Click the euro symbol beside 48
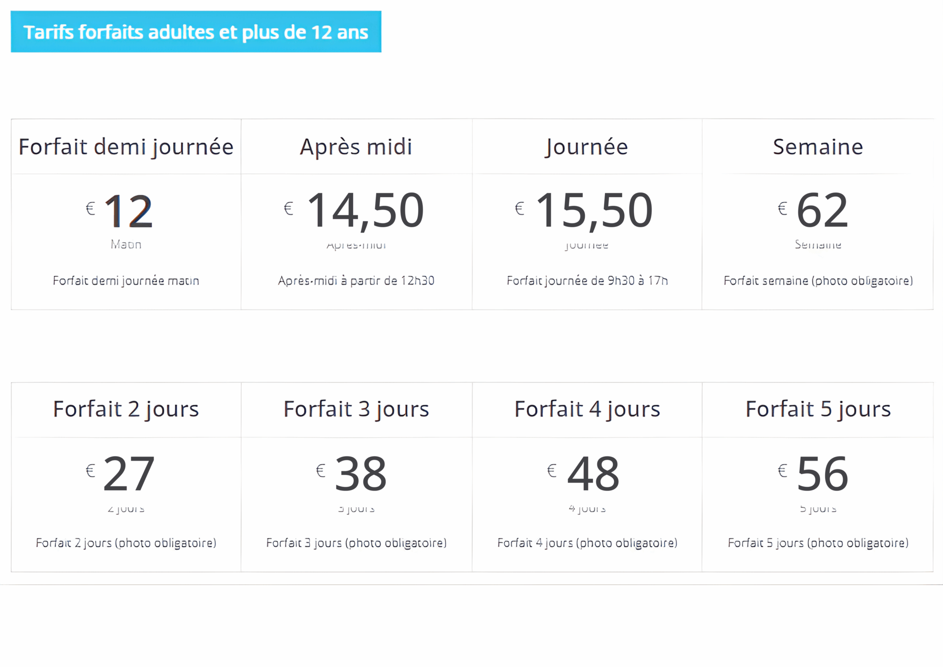The height and width of the screenshot is (667, 943). tap(552, 471)
